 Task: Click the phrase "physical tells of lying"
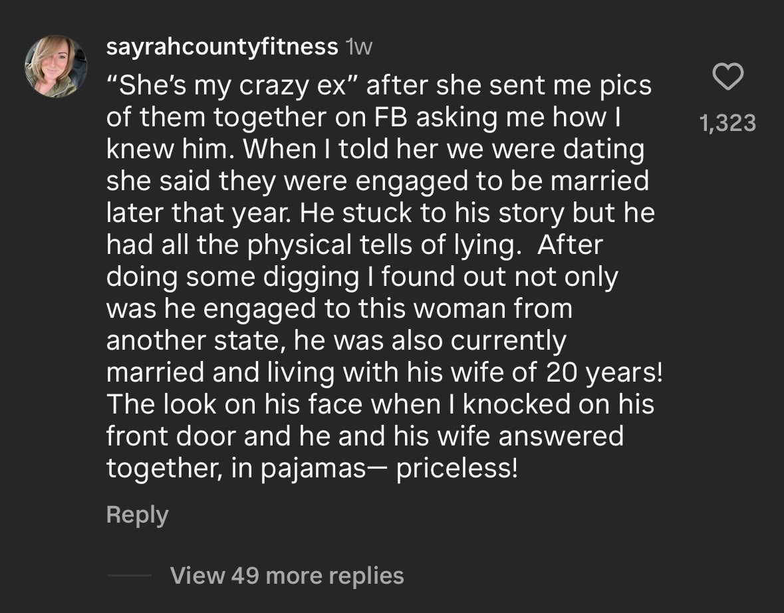(382, 245)
